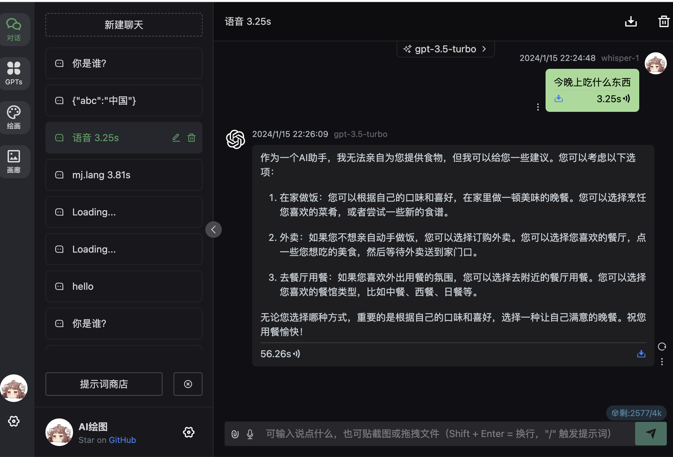The image size is (673, 457).
Task: Delete the 语音 3.25s chat from the list
Action: (x=191, y=138)
